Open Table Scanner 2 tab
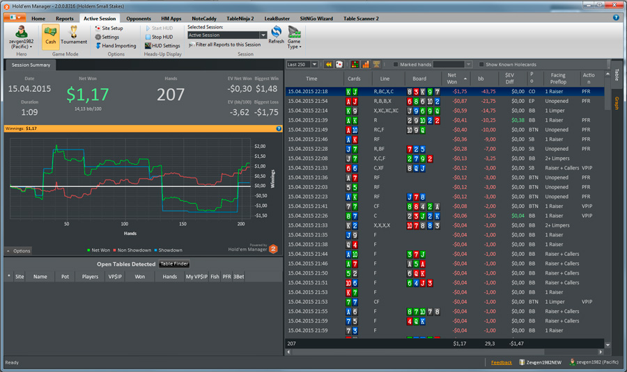 click(x=361, y=18)
